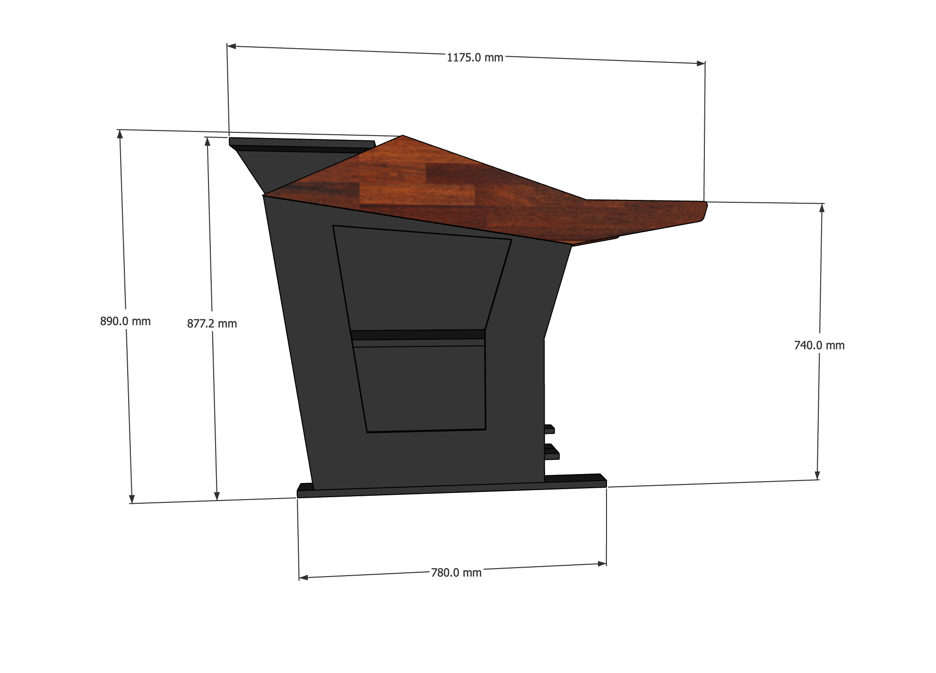This screenshot has height=673, width=936.
Task: Select the 1175.0 mm width dimension label
Action: coord(475,58)
